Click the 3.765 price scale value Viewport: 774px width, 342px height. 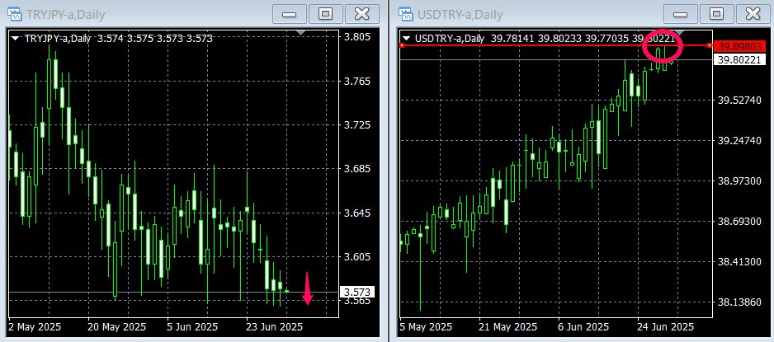coord(357,81)
